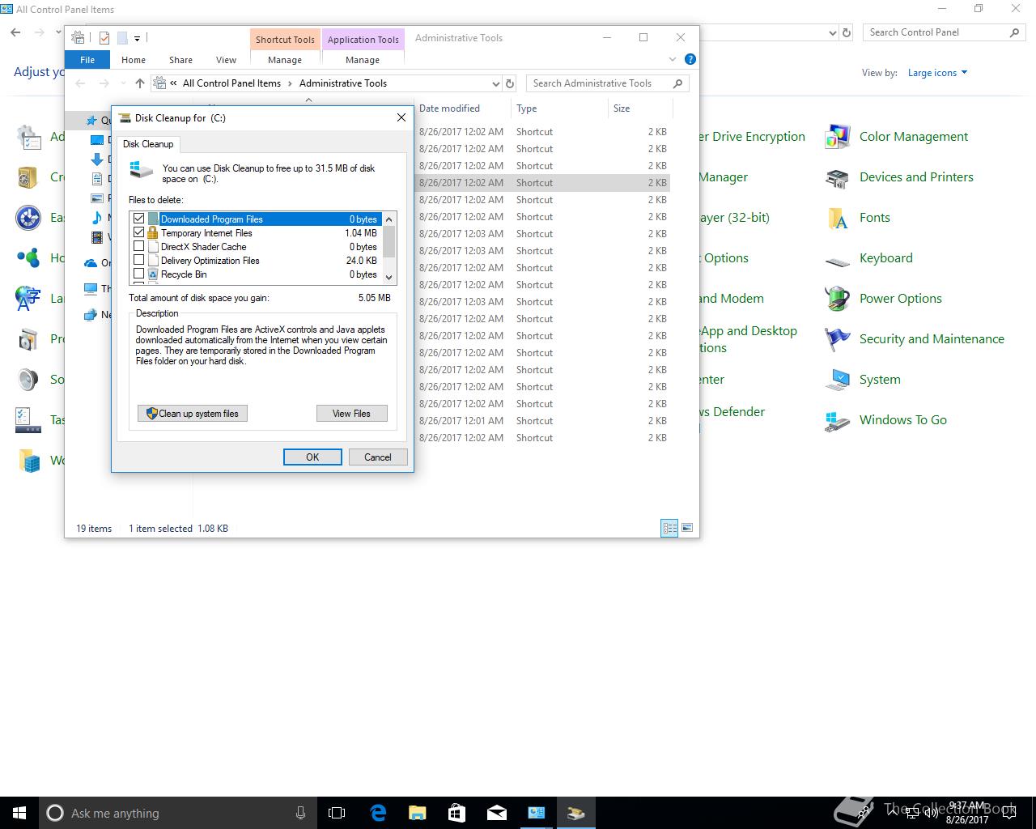Image resolution: width=1036 pixels, height=829 pixels.
Task: Refresh the Control Panel window
Action: pyautogui.click(x=847, y=32)
